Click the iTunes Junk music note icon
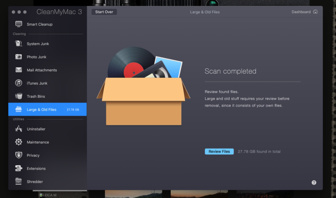This screenshot has width=336, height=198. (x=19, y=83)
